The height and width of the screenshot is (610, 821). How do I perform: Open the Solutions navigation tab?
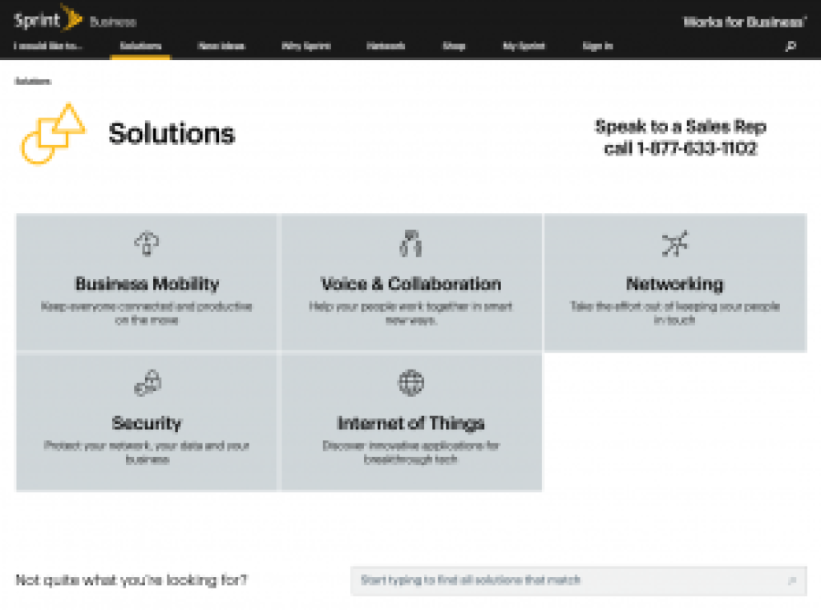140,46
